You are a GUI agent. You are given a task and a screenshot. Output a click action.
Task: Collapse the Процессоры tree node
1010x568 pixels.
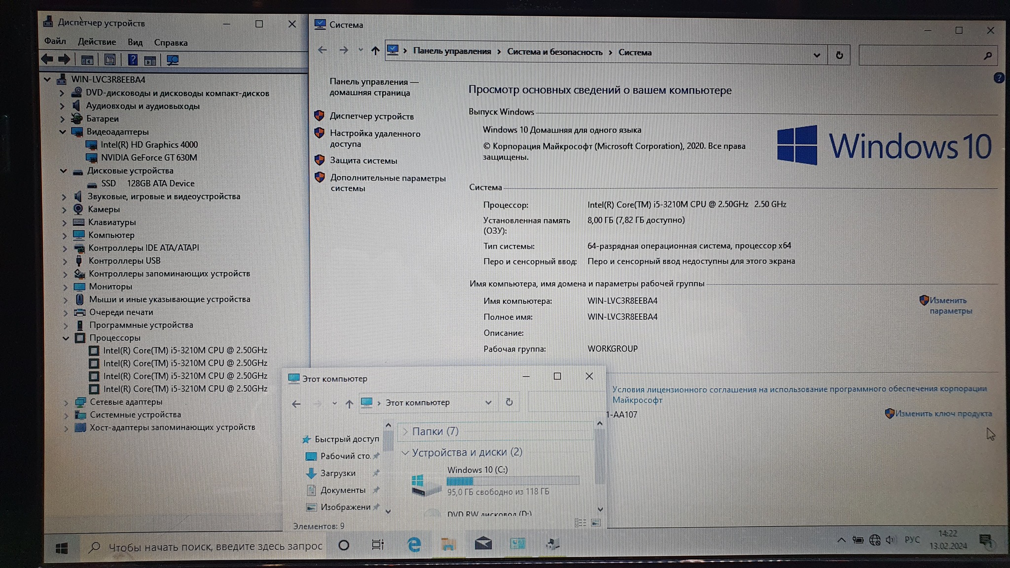[66, 338]
